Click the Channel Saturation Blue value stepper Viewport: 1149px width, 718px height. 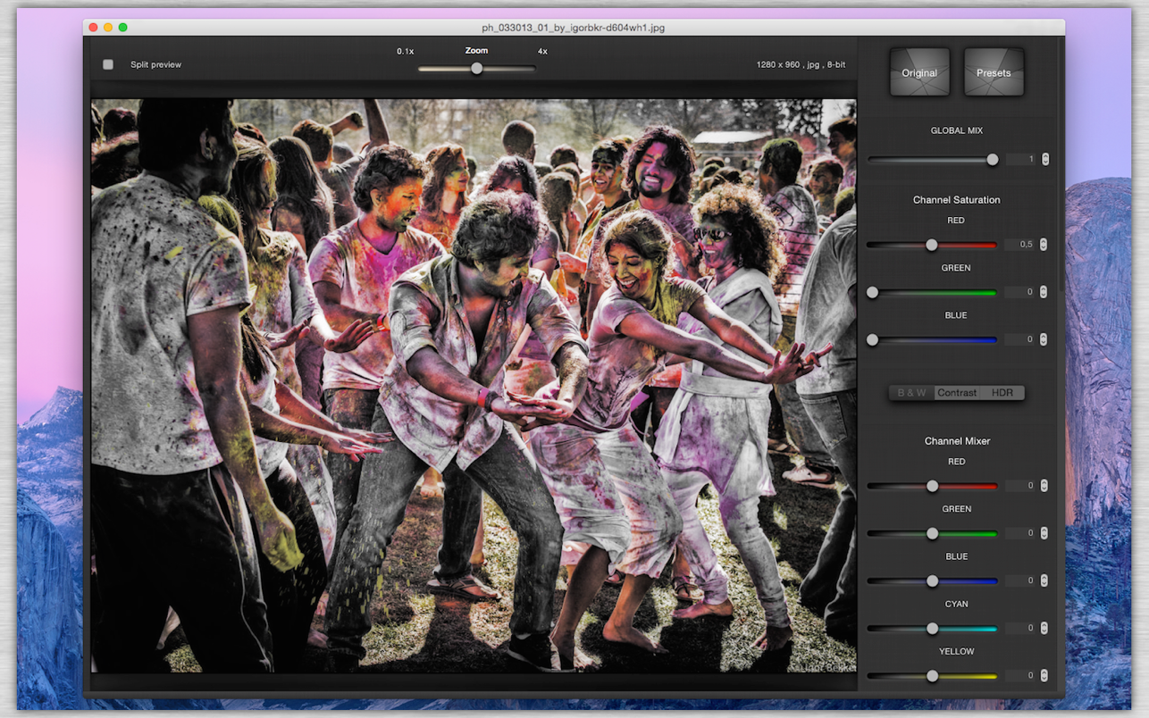pyautogui.click(x=1044, y=339)
